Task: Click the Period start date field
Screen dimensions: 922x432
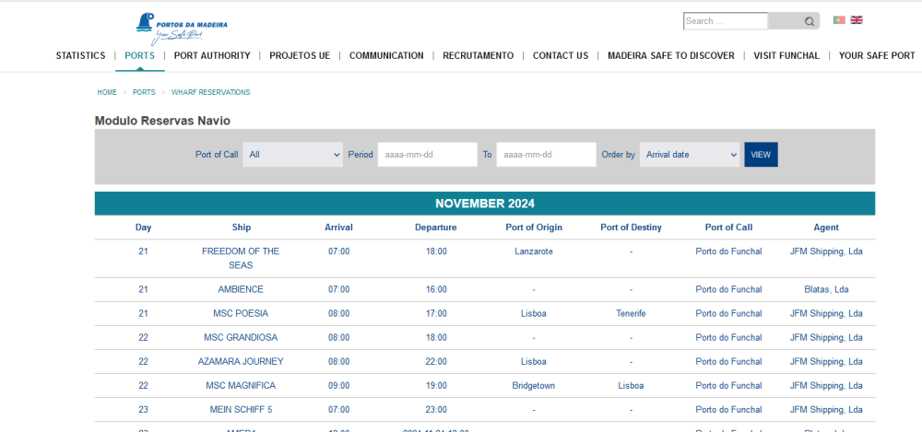Action: 428,155
